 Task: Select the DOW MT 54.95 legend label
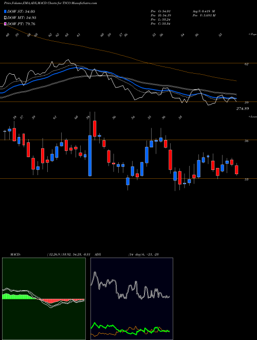[x=22, y=18]
